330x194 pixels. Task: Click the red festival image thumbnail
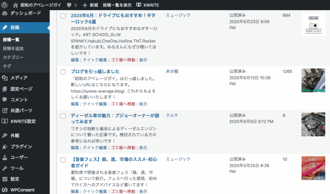coord(313,168)
